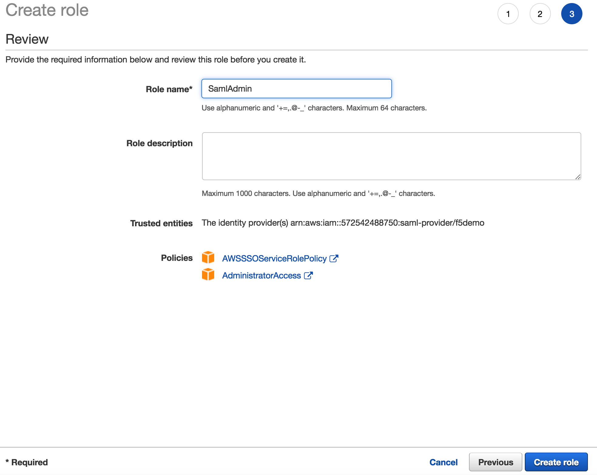The width and height of the screenshot is (597, 475).
Task: Select step 3 indicator
Action: 572,14
